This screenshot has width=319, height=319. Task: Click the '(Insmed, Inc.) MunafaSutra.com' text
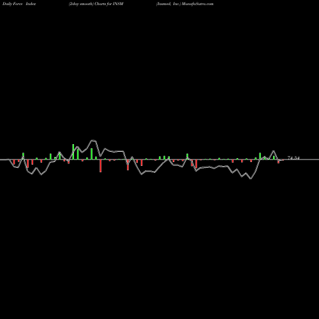click(x=184, y=4)
